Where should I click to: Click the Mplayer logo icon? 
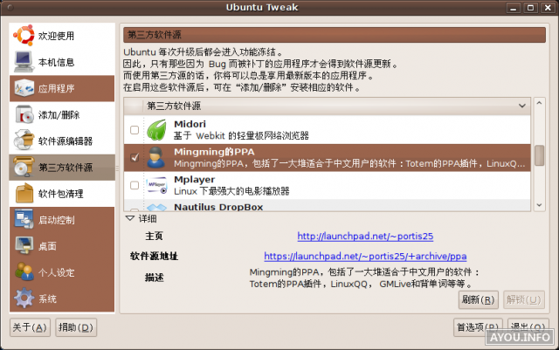pyautogui.click(x=156, y=185)
